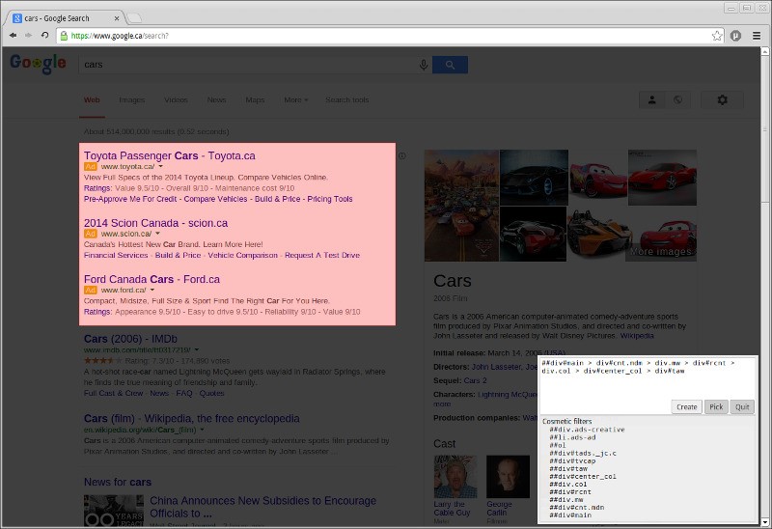
Task: Click inside the browser address bar
Action: point(386,36)
